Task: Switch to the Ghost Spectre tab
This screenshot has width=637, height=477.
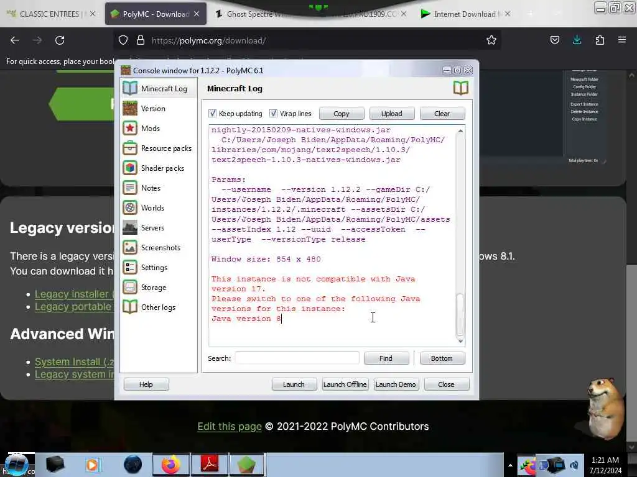Action: click(x=311, y=14)
